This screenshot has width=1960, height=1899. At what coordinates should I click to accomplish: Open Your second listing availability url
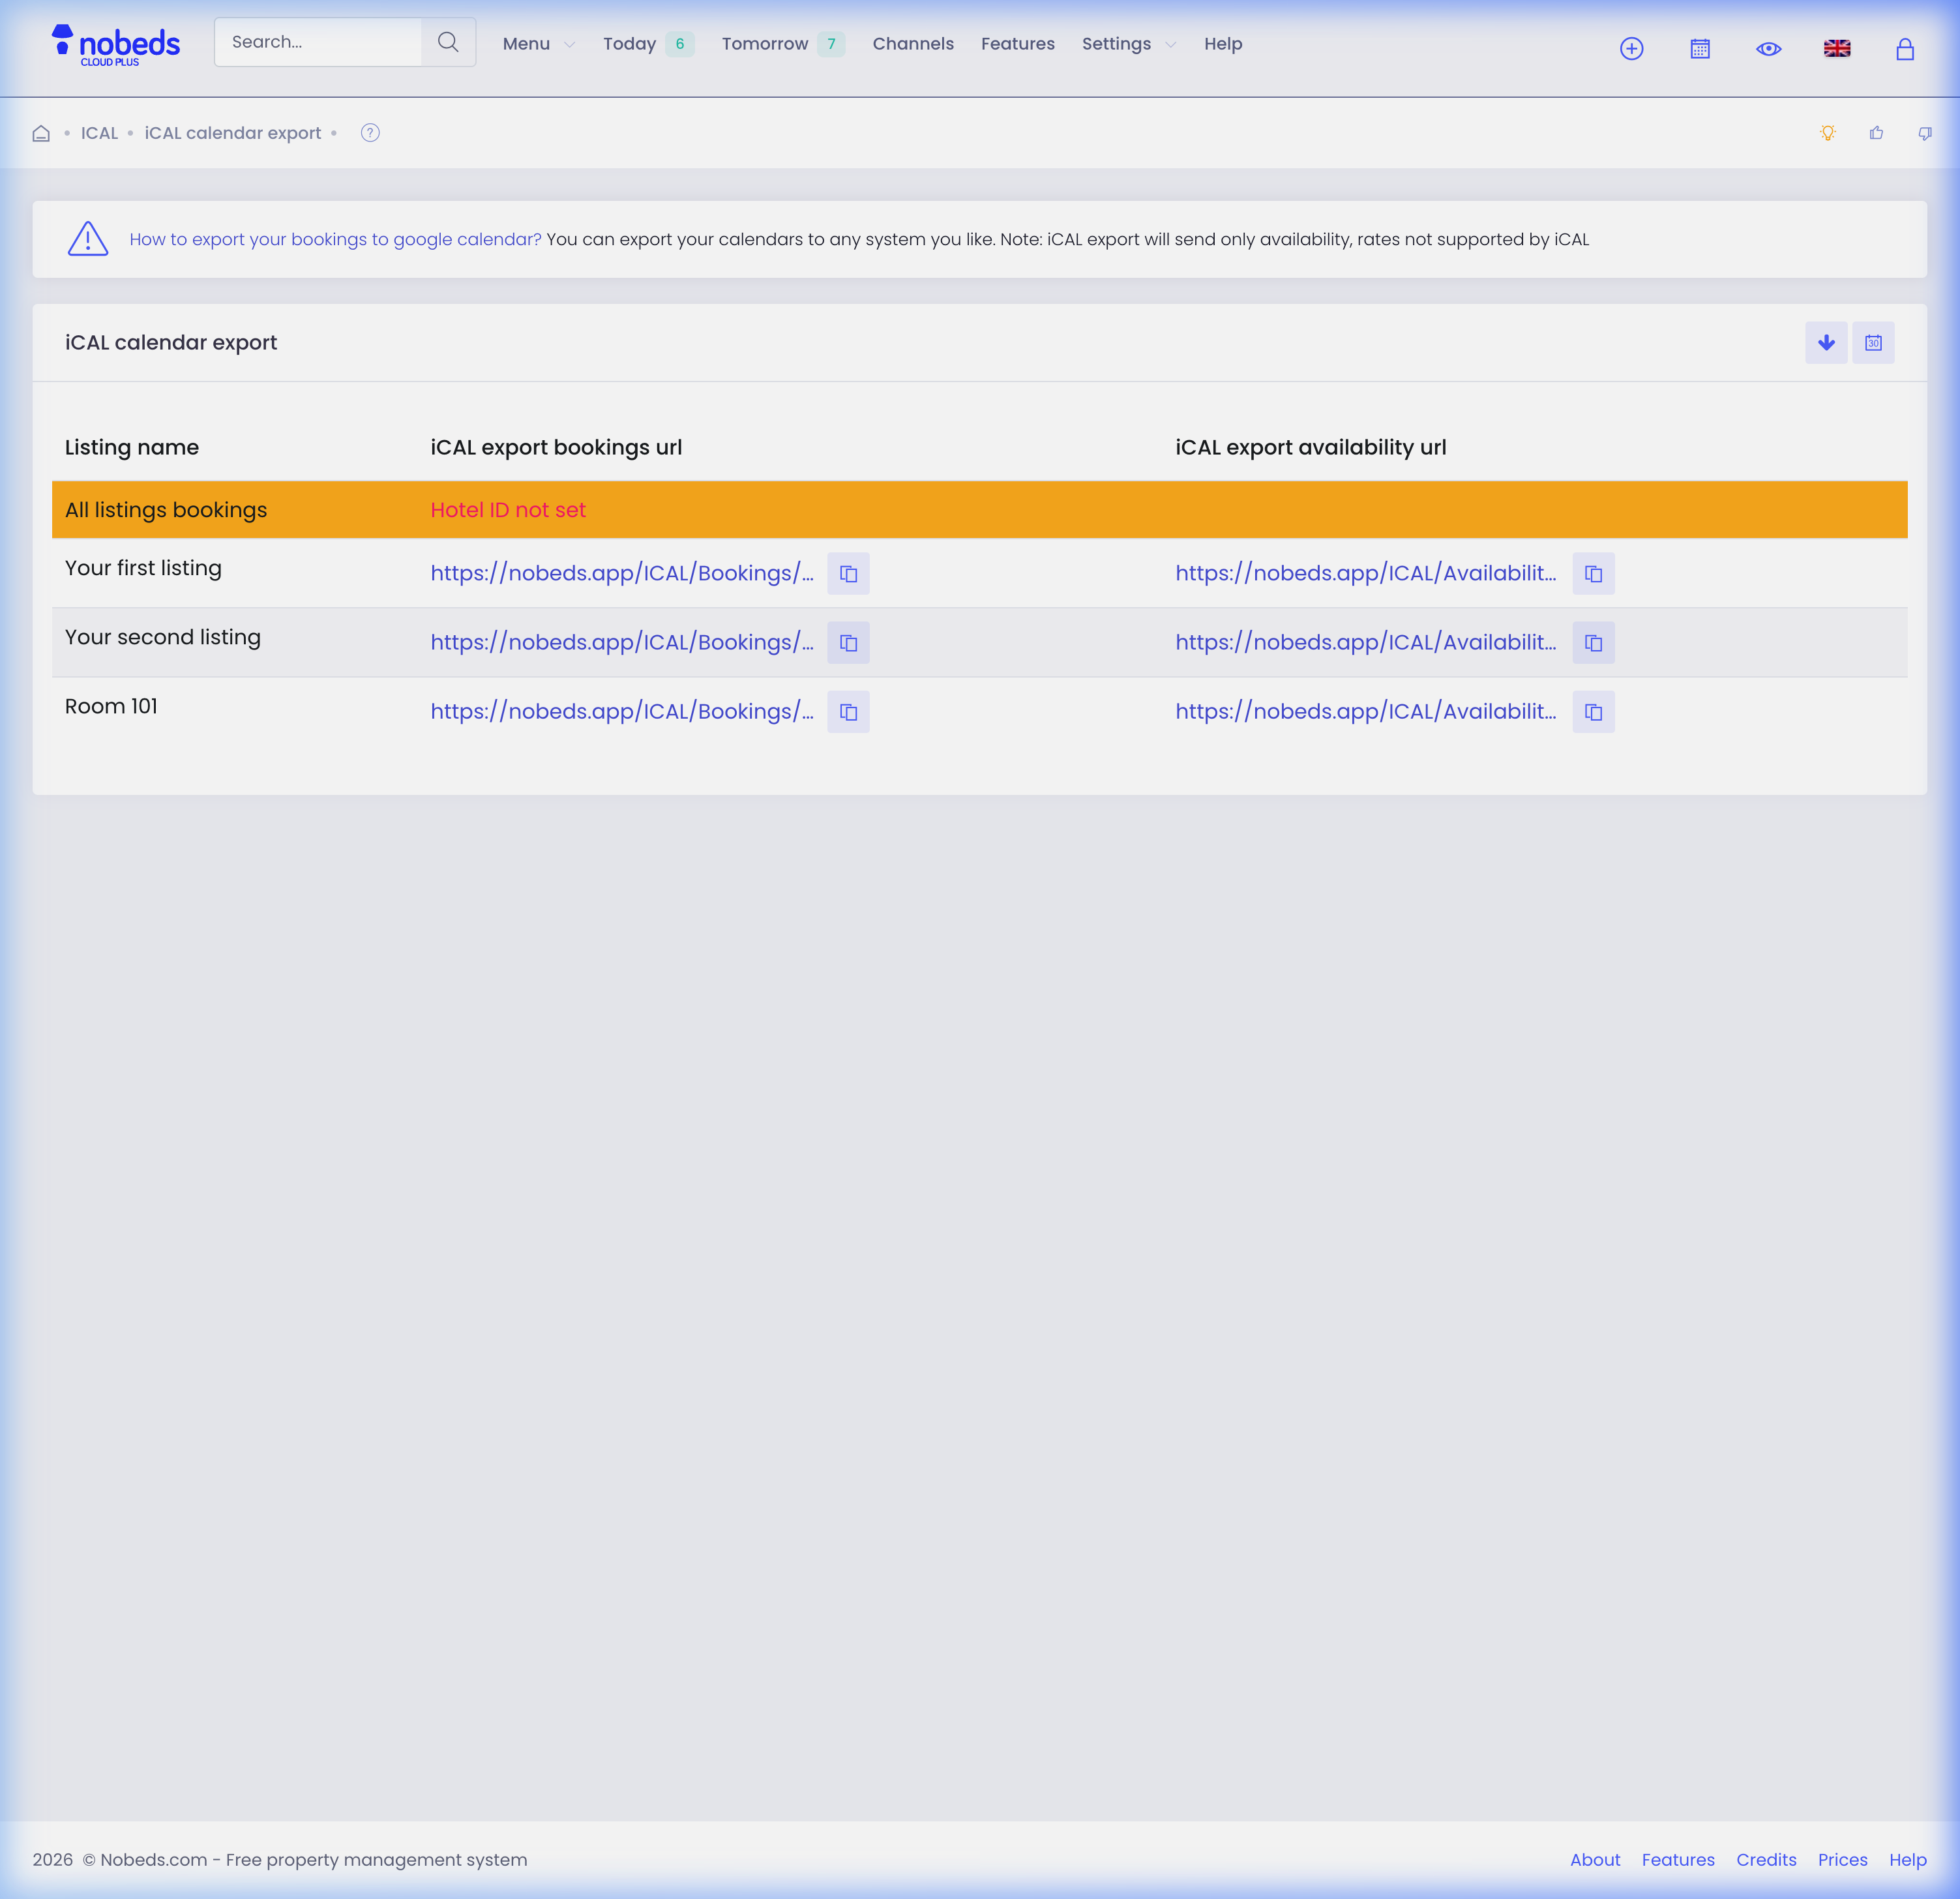pyautogui.click(x=1366, y=642)
